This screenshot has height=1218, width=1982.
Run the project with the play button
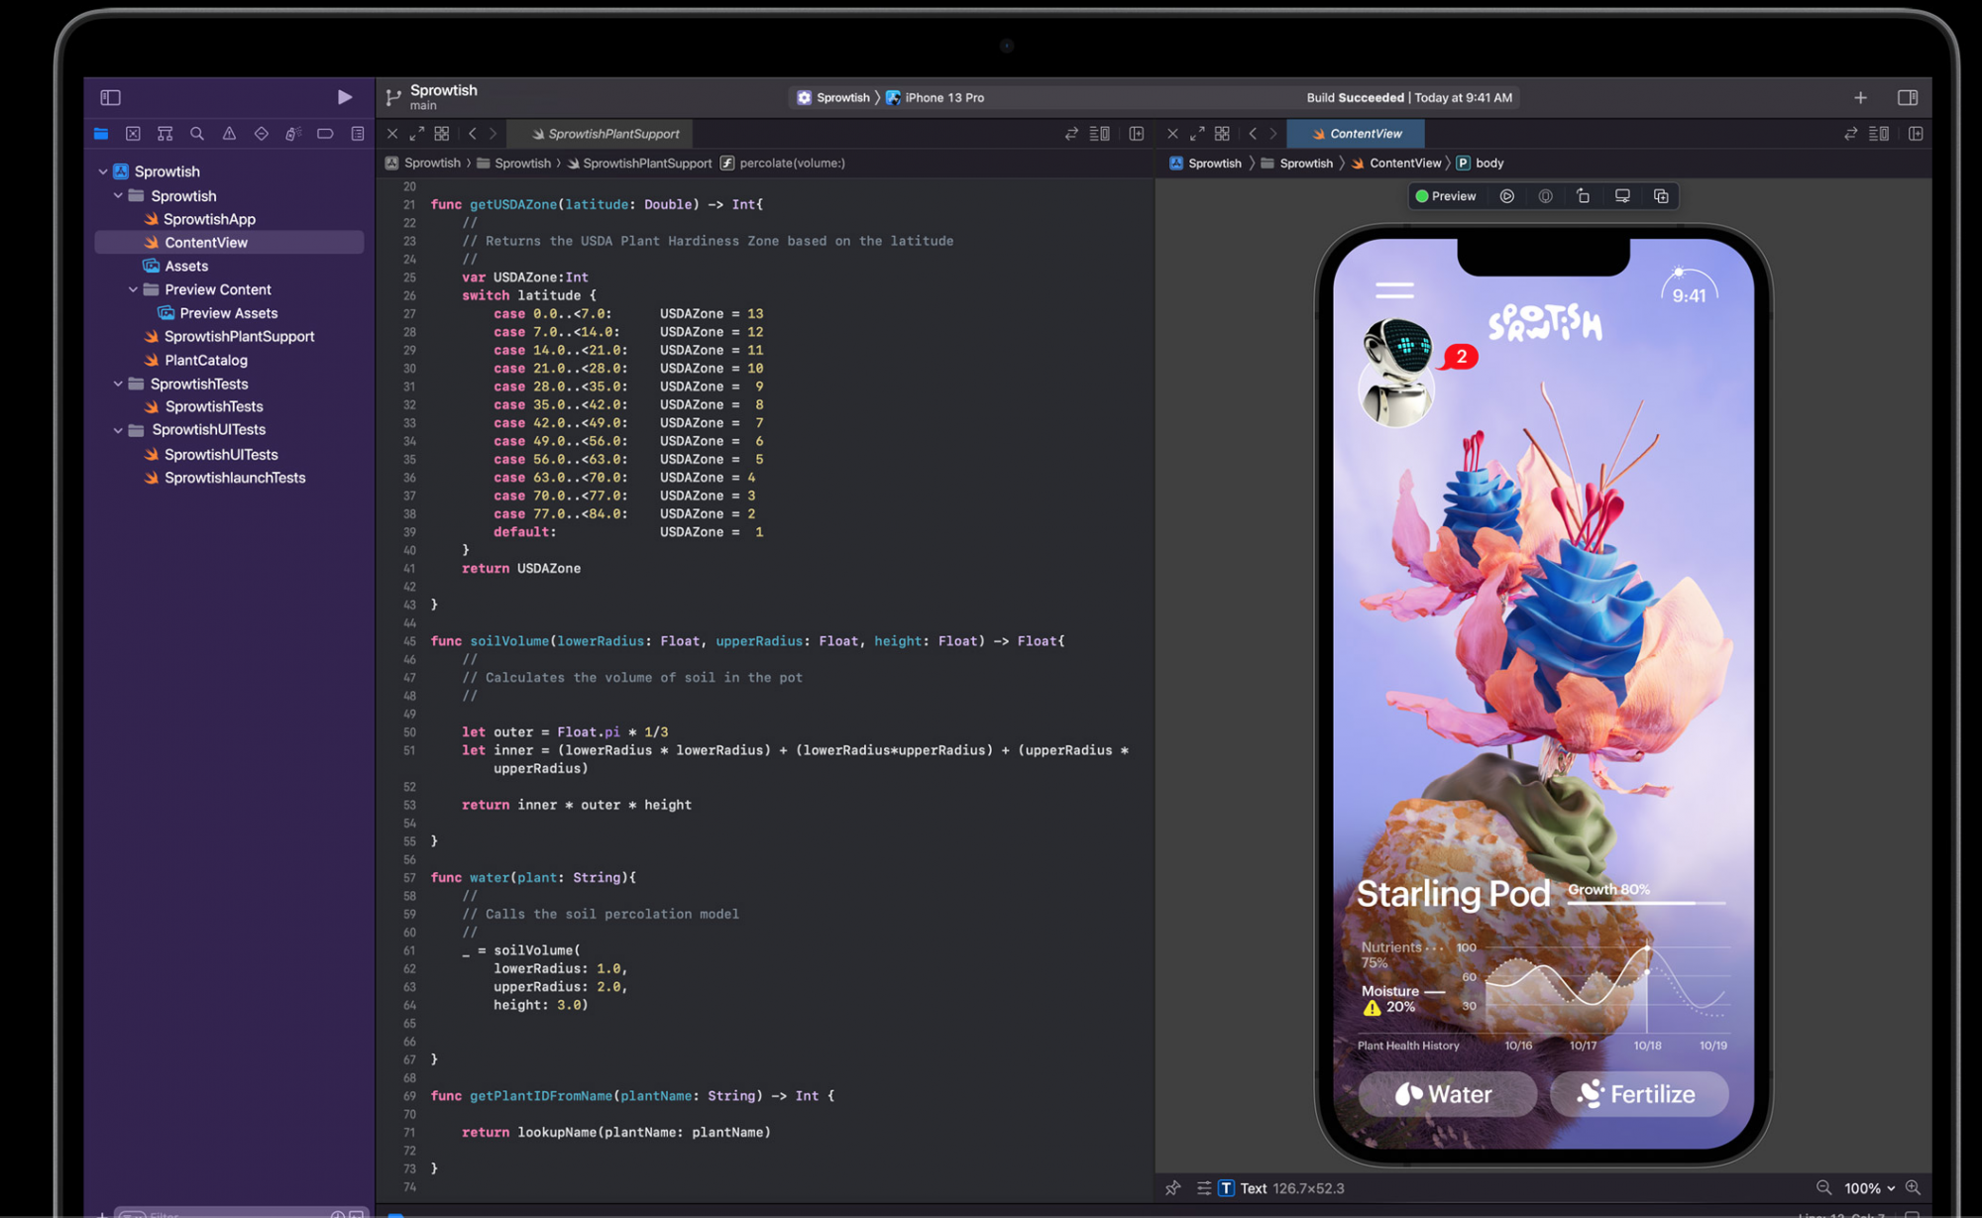click(x=344, y=97)
